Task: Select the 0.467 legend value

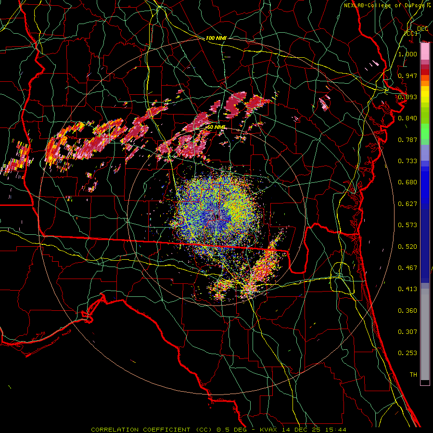Action: tap(408, 268)
